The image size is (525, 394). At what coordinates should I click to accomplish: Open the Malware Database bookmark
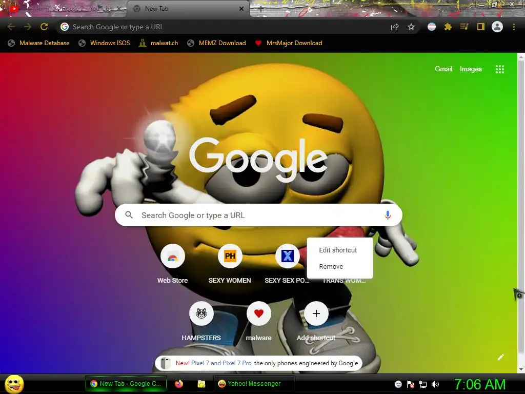[x=39, y=43]
